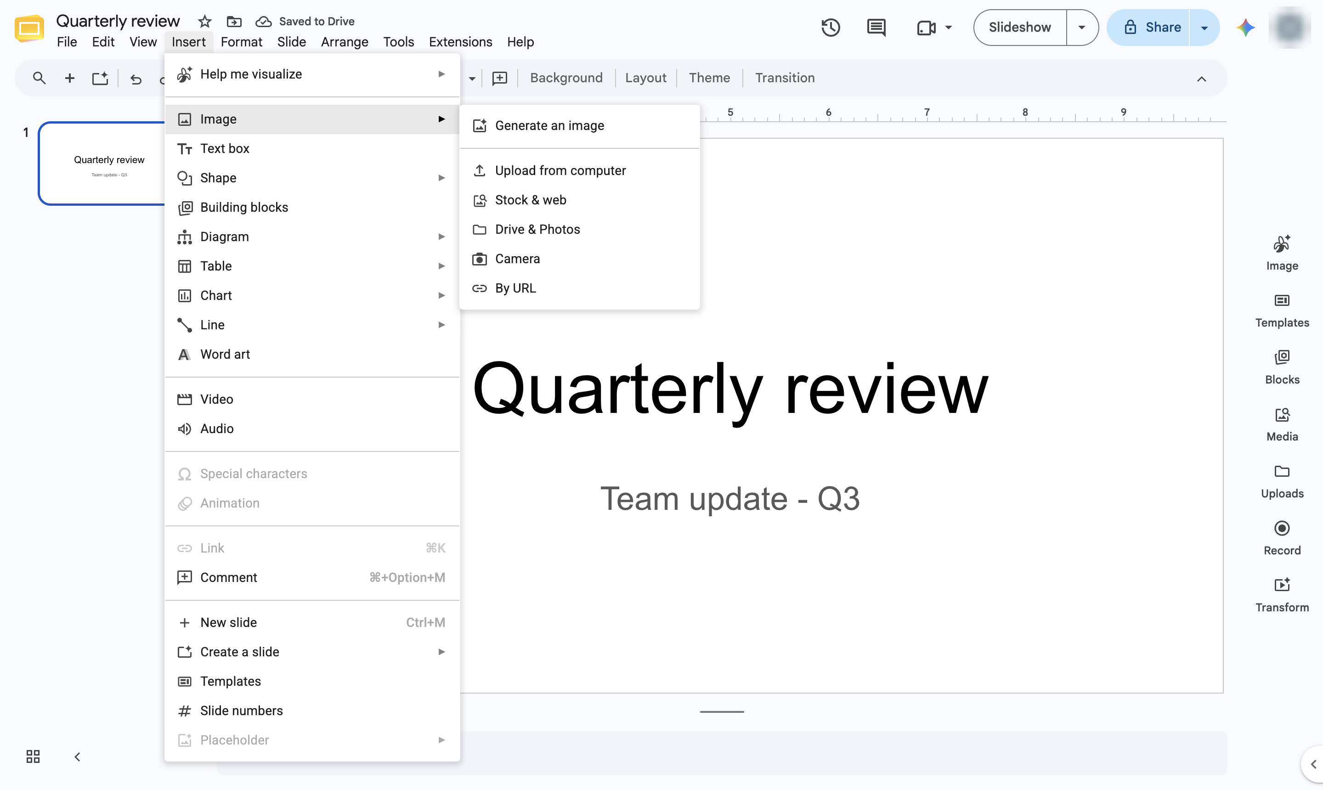The image size is (1323, 790).
Task: Click Transition toolbar button
Action: click(x=785, y=78)
